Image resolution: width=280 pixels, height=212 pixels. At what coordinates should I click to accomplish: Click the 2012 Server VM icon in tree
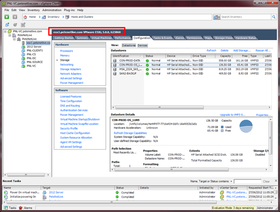23,47
